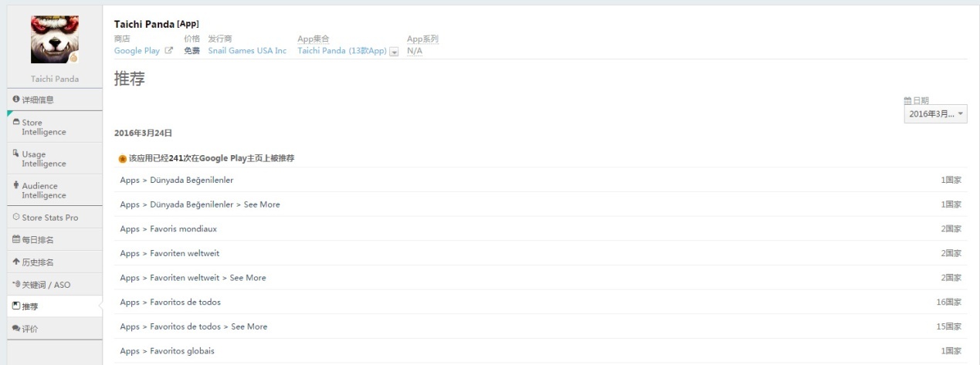Click the Store Intelligence sidebar icon
This screenshot has width=980, height=365.
[16, 122]
